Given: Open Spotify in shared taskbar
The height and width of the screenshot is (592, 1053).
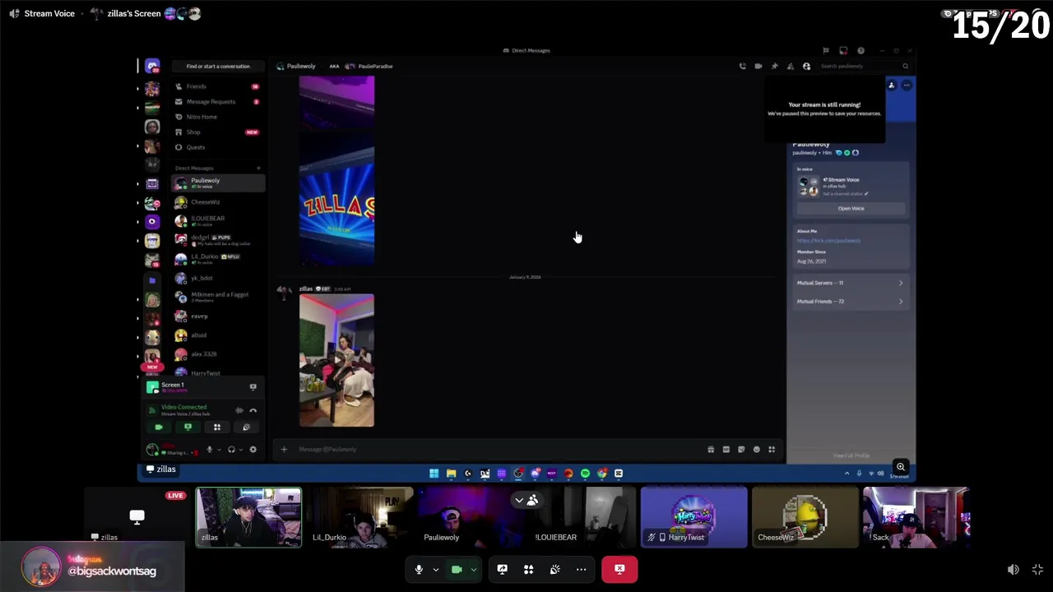Looking at the screenshot, I should click(x=585, y=474).
